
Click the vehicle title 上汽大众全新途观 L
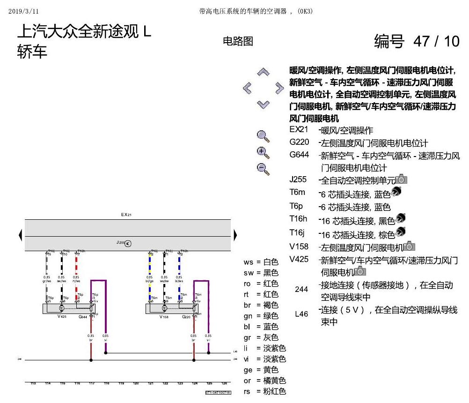pyautogui.click(x=84, y=31)
